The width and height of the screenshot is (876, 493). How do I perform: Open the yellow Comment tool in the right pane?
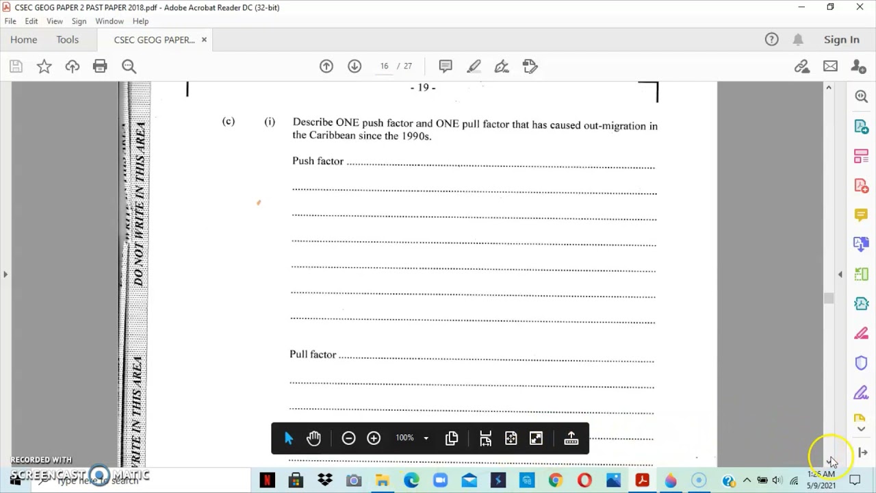[862, 215]
